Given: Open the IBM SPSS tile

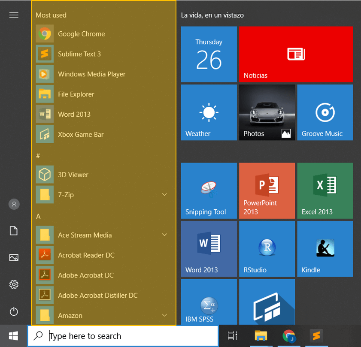Looking at the screenshot, I should [209, 302].
